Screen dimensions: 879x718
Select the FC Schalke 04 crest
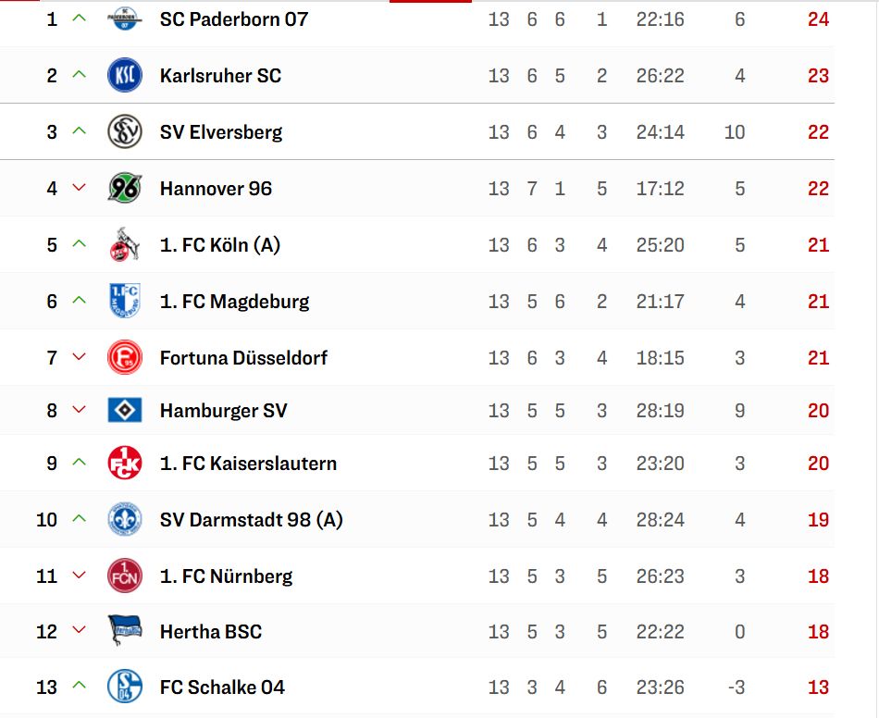(125, 687)
